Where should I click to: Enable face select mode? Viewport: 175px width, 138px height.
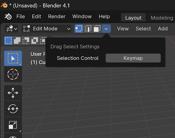(x=97, y=29)
